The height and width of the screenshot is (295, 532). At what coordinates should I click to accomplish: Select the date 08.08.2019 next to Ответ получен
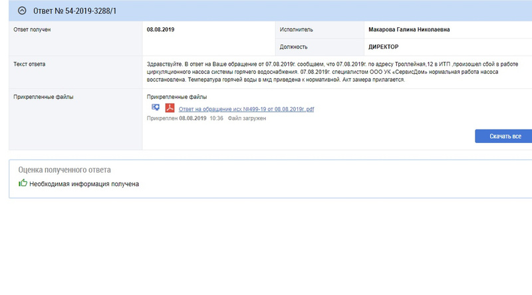tap(160, 29)
